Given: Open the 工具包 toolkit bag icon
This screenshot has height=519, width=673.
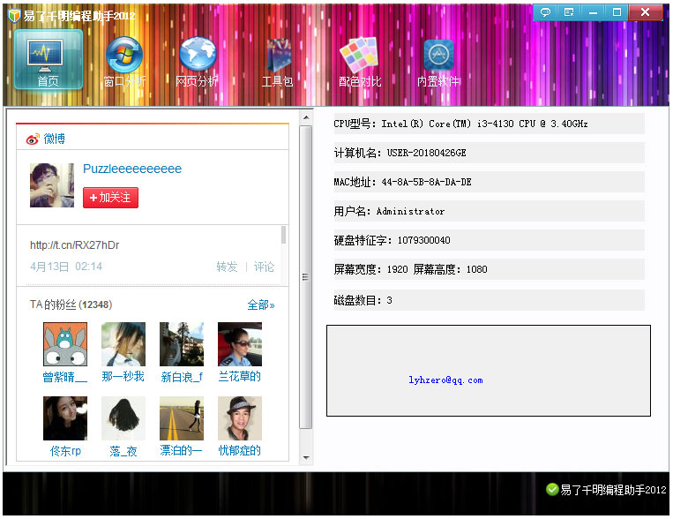Looking at the screenshot, I should 278,62.
